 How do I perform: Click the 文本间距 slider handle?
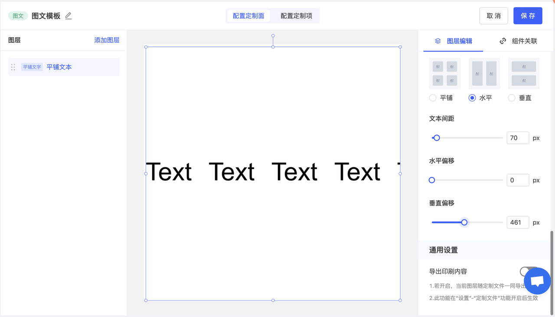pyautogui.click(x=437, y=138)
